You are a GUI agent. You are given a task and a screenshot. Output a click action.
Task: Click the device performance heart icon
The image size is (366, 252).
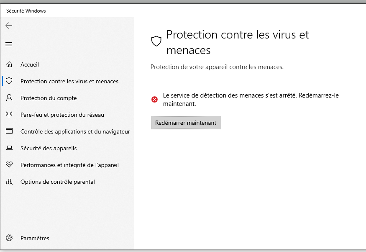coord(9,165)
